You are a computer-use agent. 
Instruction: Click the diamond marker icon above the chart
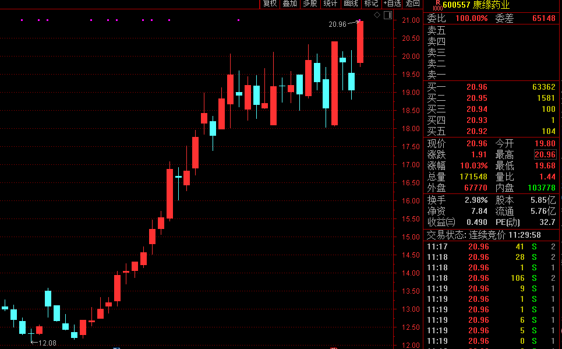click(x=377, y=15)
